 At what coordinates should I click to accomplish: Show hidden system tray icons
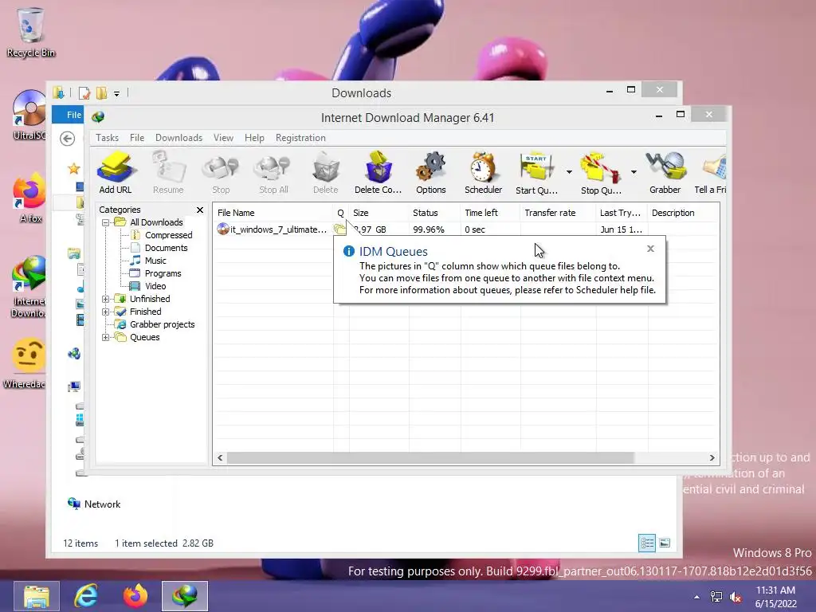pos(696,598)
